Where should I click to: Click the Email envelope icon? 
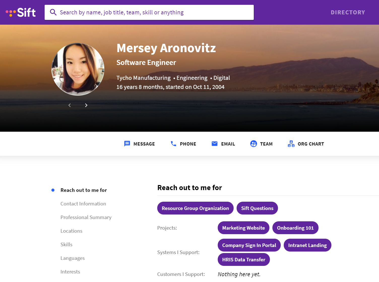pyautogui.click(x=214, y=144)
